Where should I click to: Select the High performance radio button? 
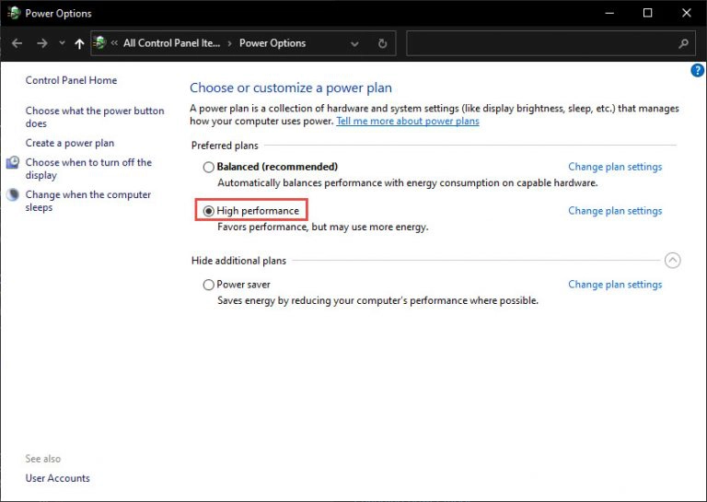click(208, 211)
